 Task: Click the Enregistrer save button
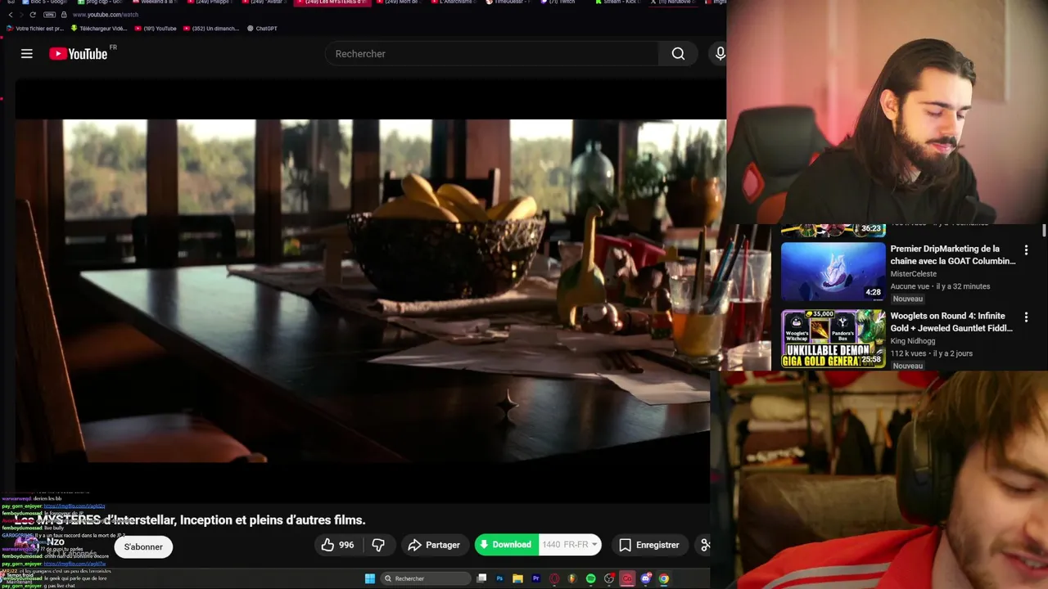(x=648, y=545)
